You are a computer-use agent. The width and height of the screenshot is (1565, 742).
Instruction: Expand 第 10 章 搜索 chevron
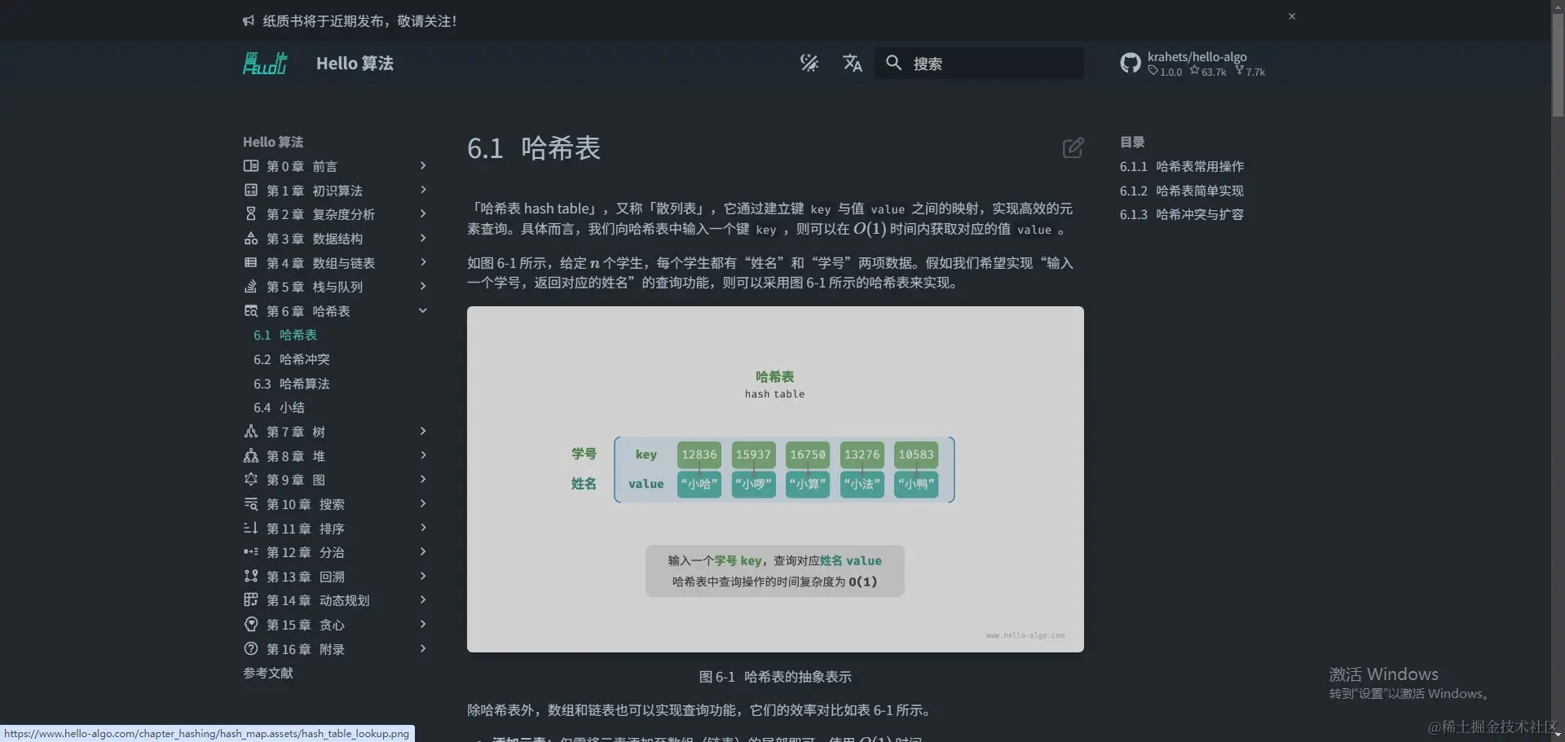tap(422, 503)
